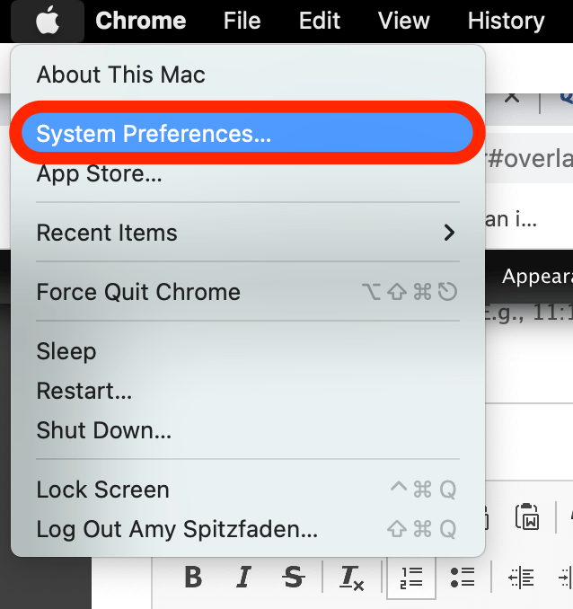Click the paste from Word icon
573x609 pixels.
pyautogui.click(x=527, y=517)
